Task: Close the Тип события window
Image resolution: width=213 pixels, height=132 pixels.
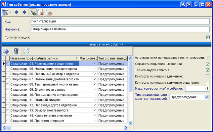Action: click(209, 4)
